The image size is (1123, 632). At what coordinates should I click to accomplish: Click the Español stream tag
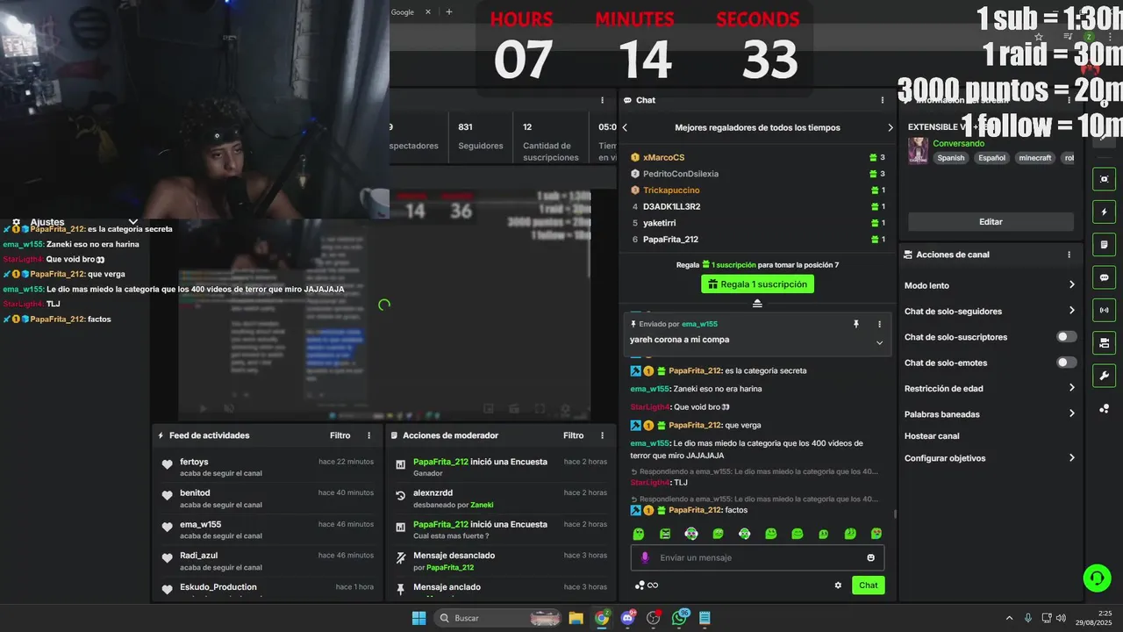pos(991,158)
